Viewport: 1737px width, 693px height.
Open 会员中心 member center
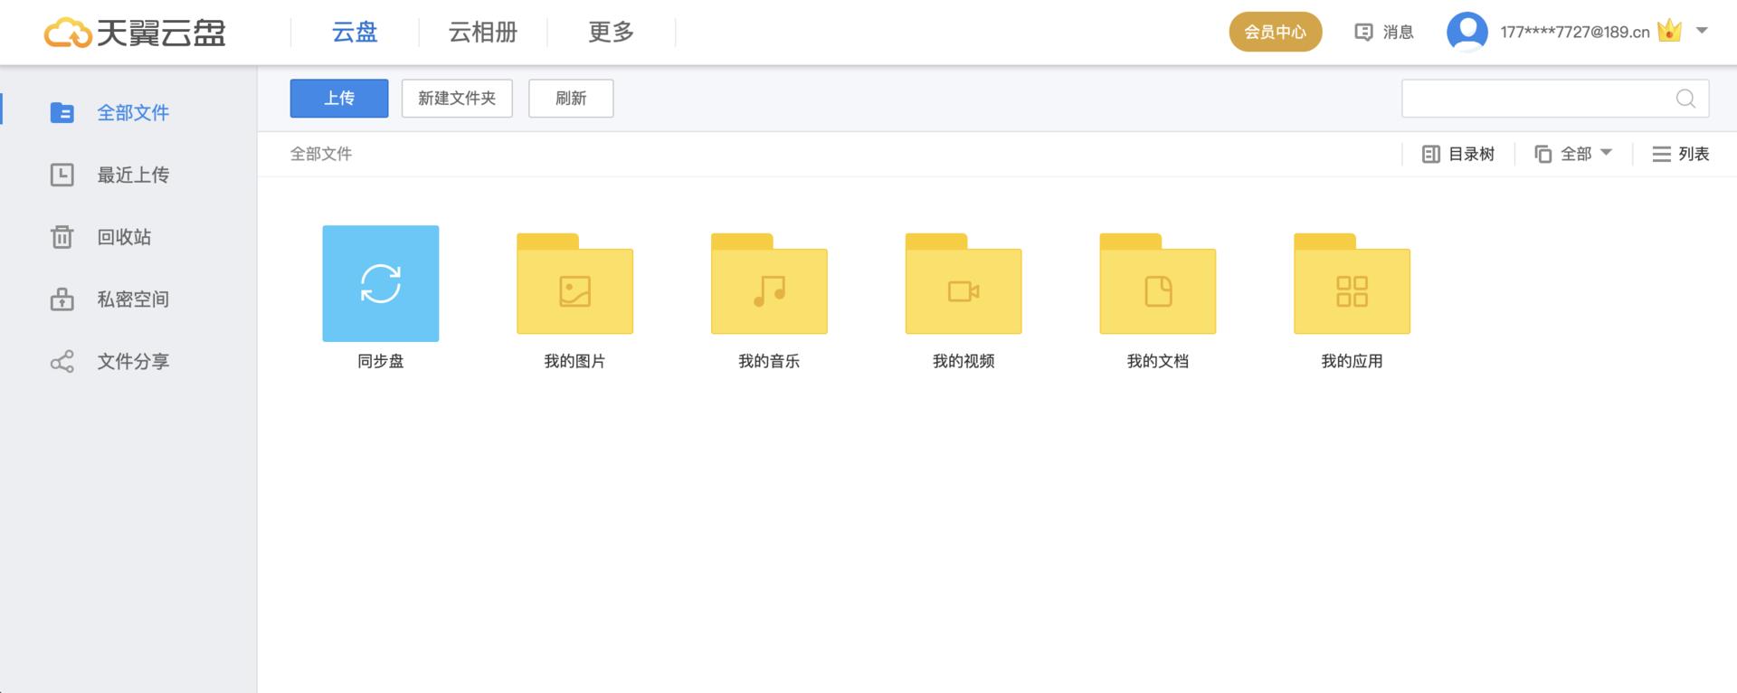point(1275,32)
